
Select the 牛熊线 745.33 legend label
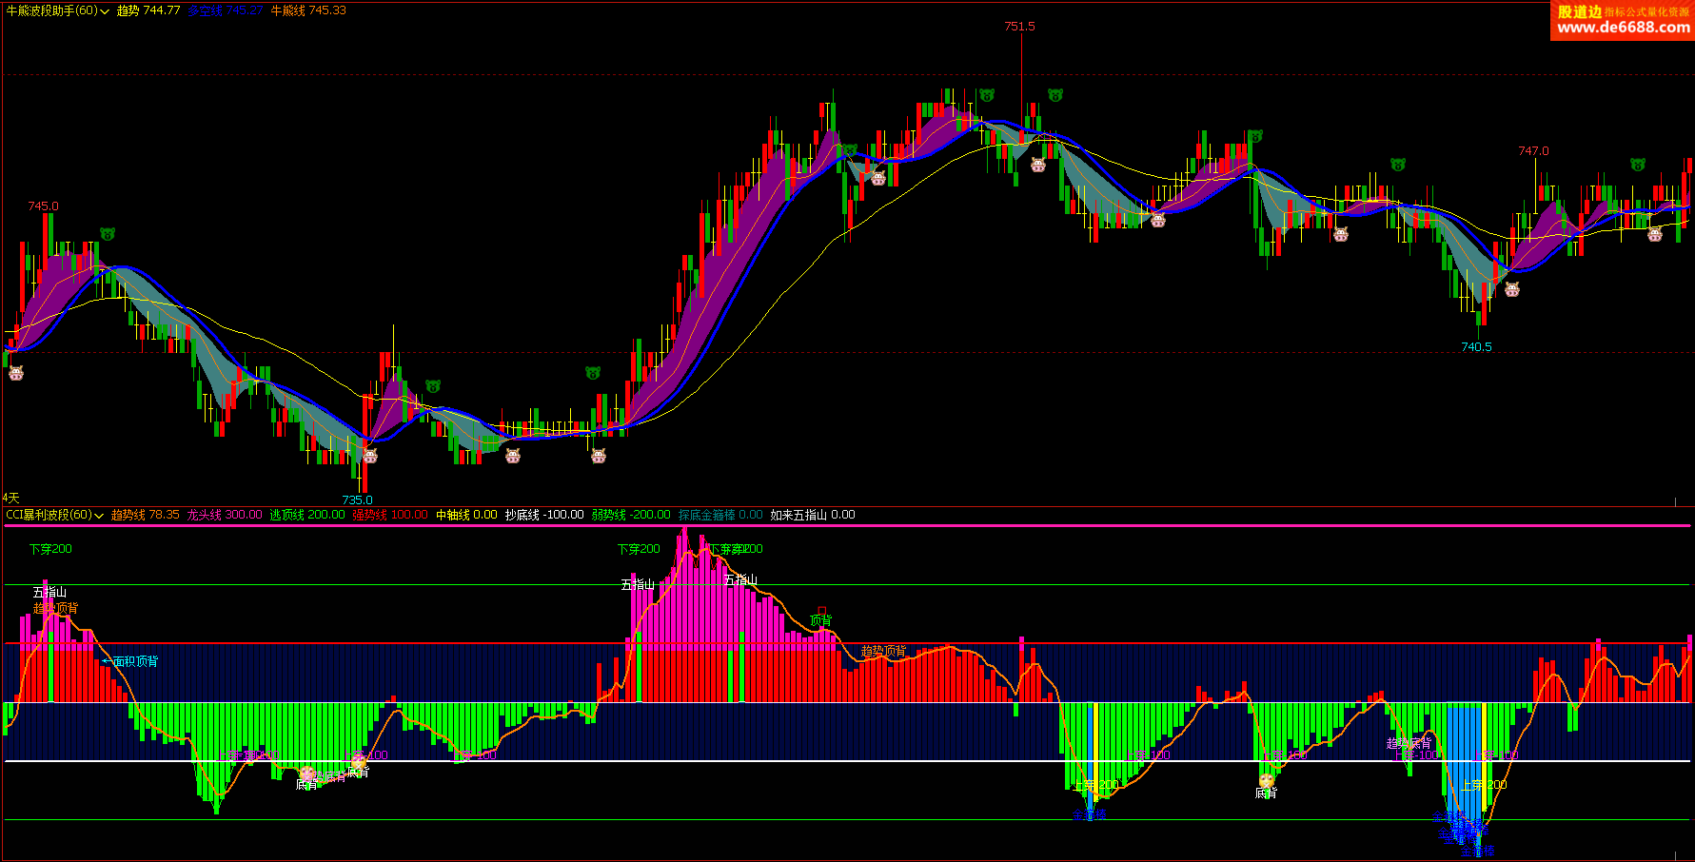308,10
